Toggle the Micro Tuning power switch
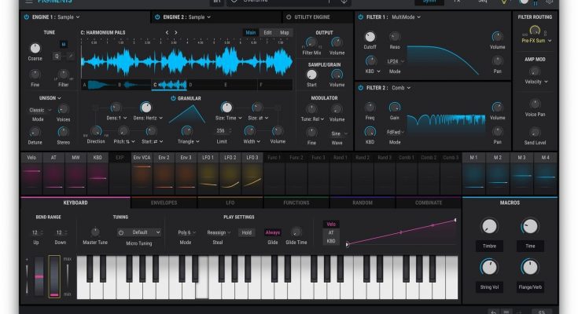Image resolution: width=578 pixels, height=314 pixels. pos(121,232)
